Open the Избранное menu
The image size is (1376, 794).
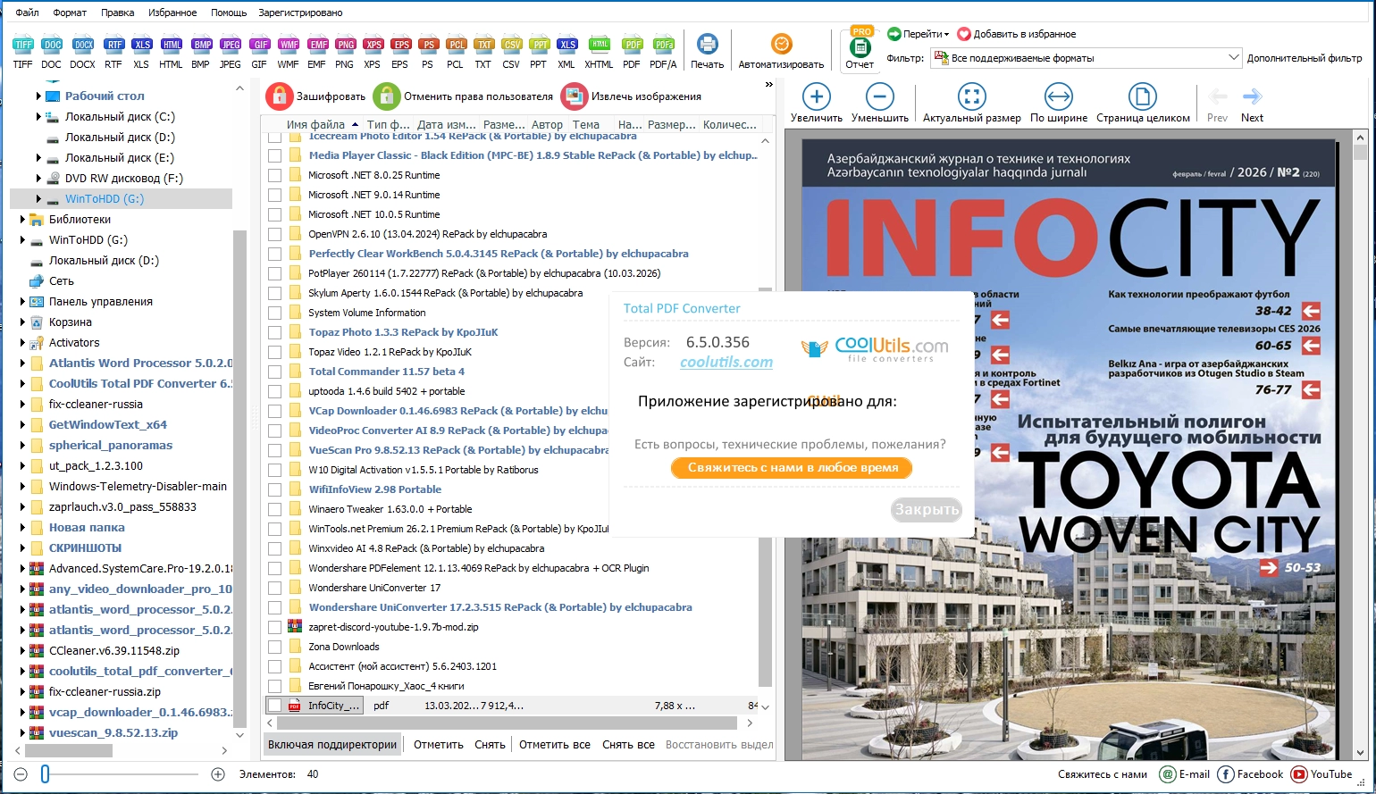(172, 13)
